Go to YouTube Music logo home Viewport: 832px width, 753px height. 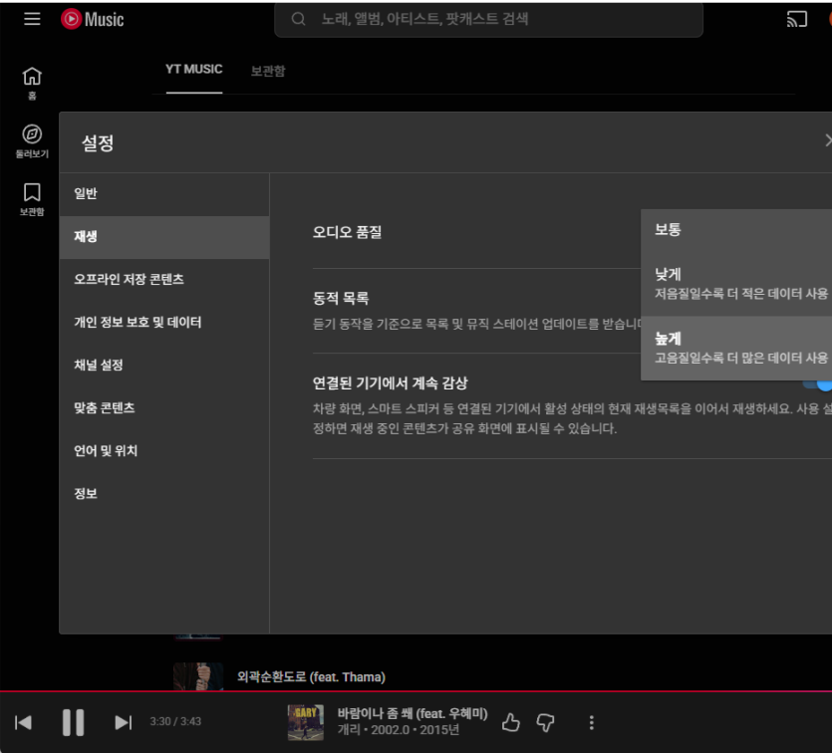point(93,19)
